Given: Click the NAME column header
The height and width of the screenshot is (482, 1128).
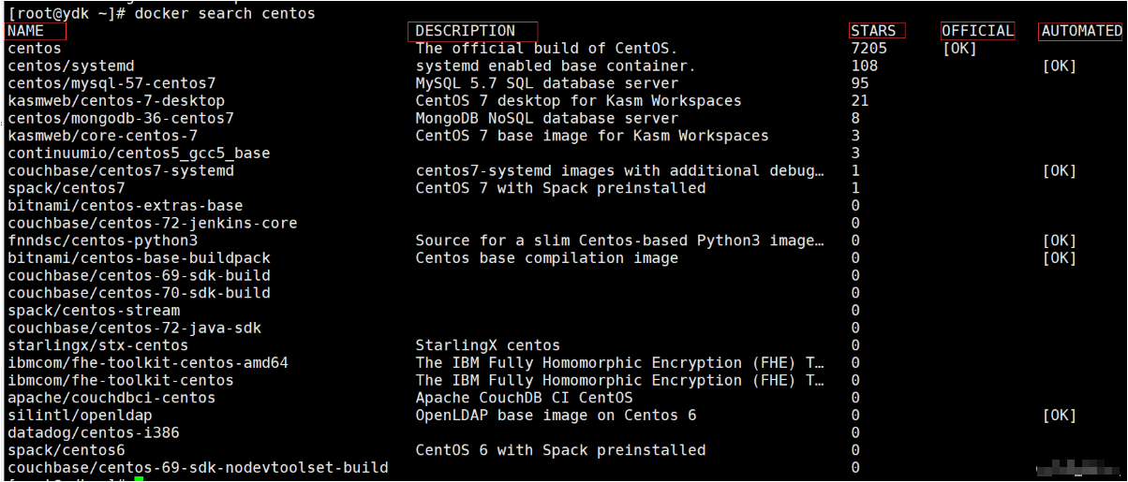Looking at the screenshot, I should tap(25, 31).
